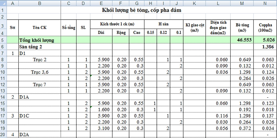Click concrete value 0.192 in row 16
The width and height of the screenshot is (277, 138).
click(242, 109)
